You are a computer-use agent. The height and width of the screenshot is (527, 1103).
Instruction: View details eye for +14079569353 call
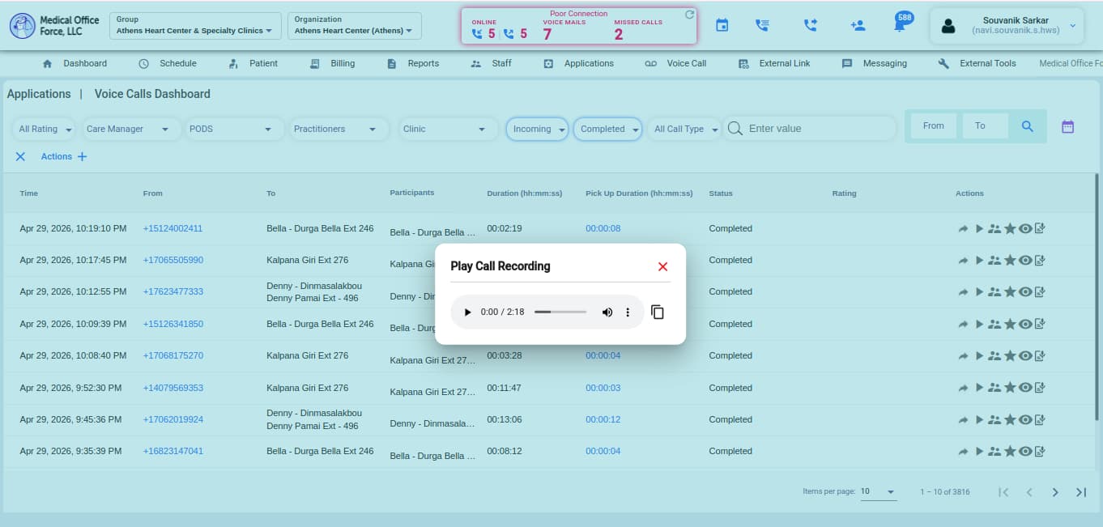(x=1025, y=388)
